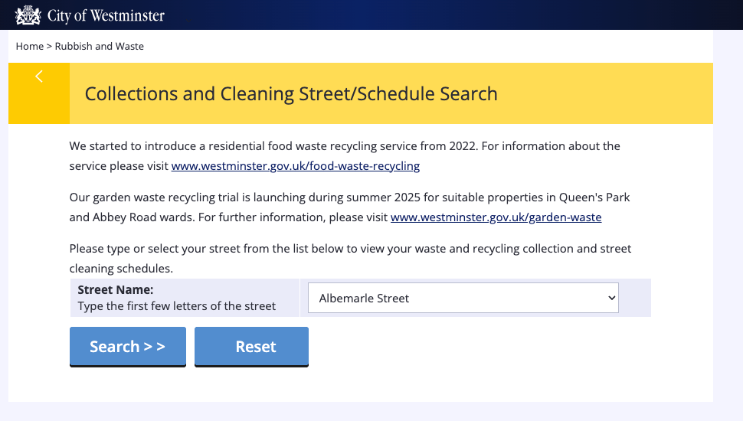Click the "Street Name:" field label
Image resolution: width=743 pixels, height=421 pixels.
116,290
